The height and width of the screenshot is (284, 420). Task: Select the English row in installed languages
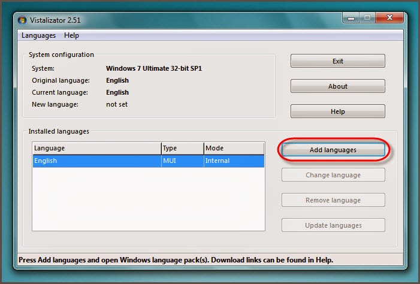point(149,161)
